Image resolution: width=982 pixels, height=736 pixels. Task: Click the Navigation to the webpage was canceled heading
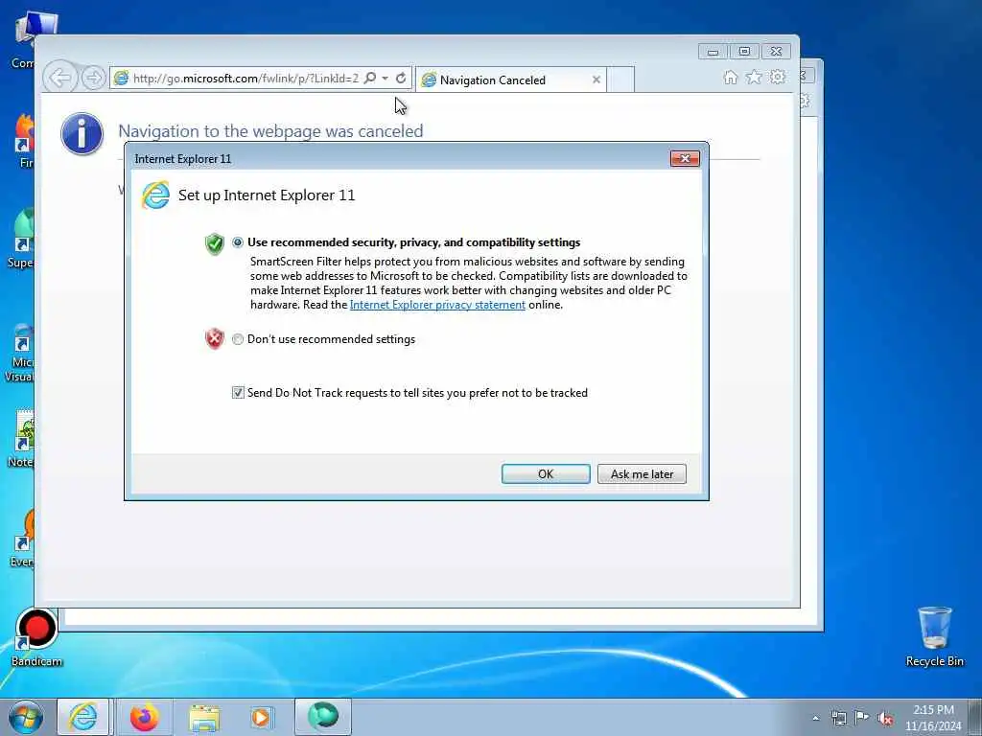(x=270, y=130)
